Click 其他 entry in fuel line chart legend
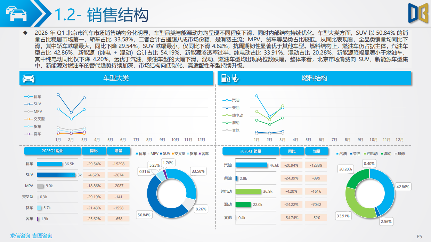 point(231,130)
